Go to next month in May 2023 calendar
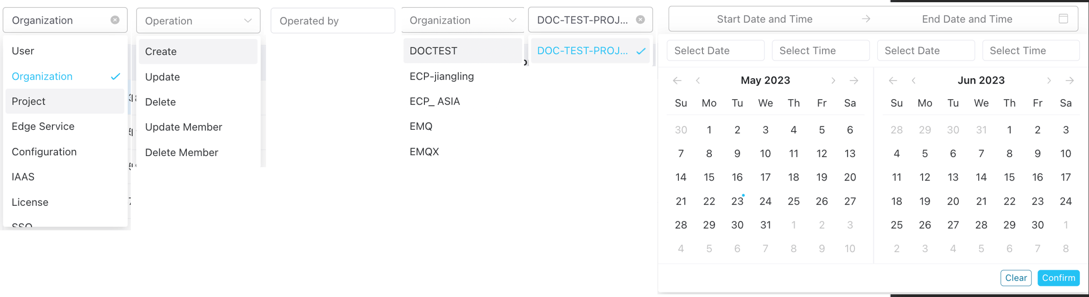The height and width of the screenshot is (297, 1089). coord(833,80)
